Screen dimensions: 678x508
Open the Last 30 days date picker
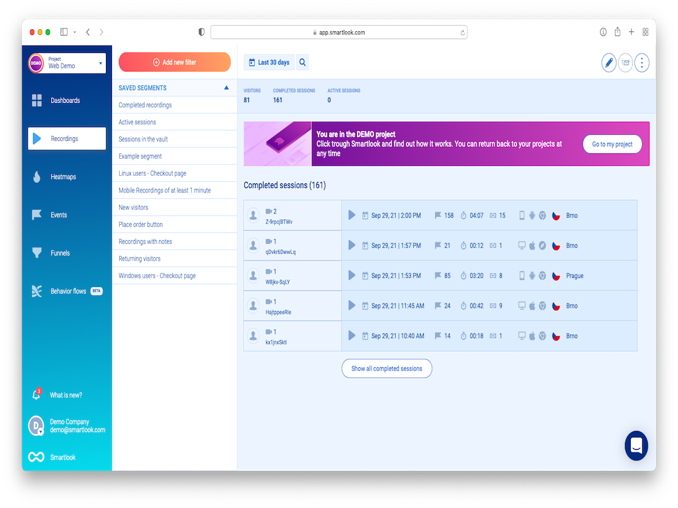click(x=269, y=62)
